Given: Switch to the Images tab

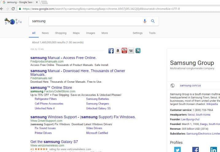Looking at the screenshot, I should coord(91,33).
